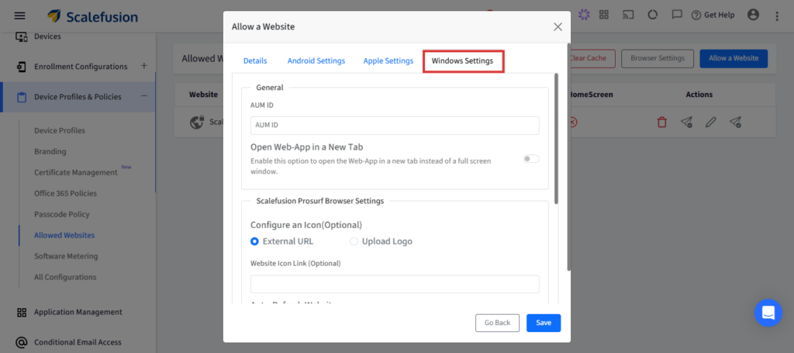The width and height of the screenshot is (794, 353).
Task: Click the Website column header
Action: click(204, 95)
